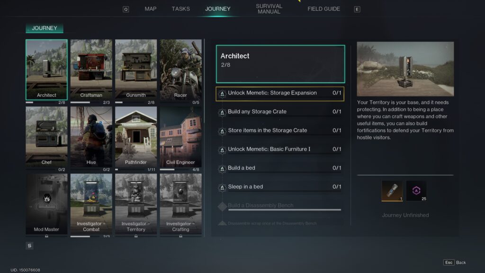Click the Architect territory preview image

click(405, 69)
